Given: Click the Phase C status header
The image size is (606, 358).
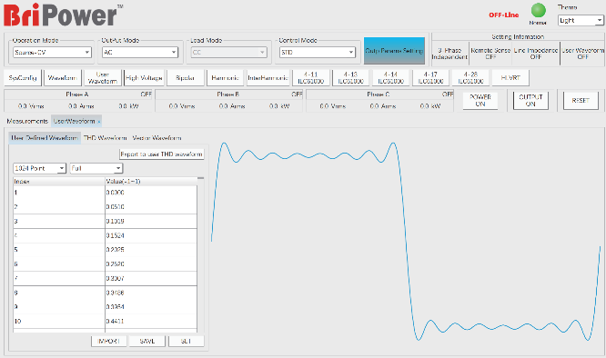Looking at the screenshot, I should click(x=380, y=94).
